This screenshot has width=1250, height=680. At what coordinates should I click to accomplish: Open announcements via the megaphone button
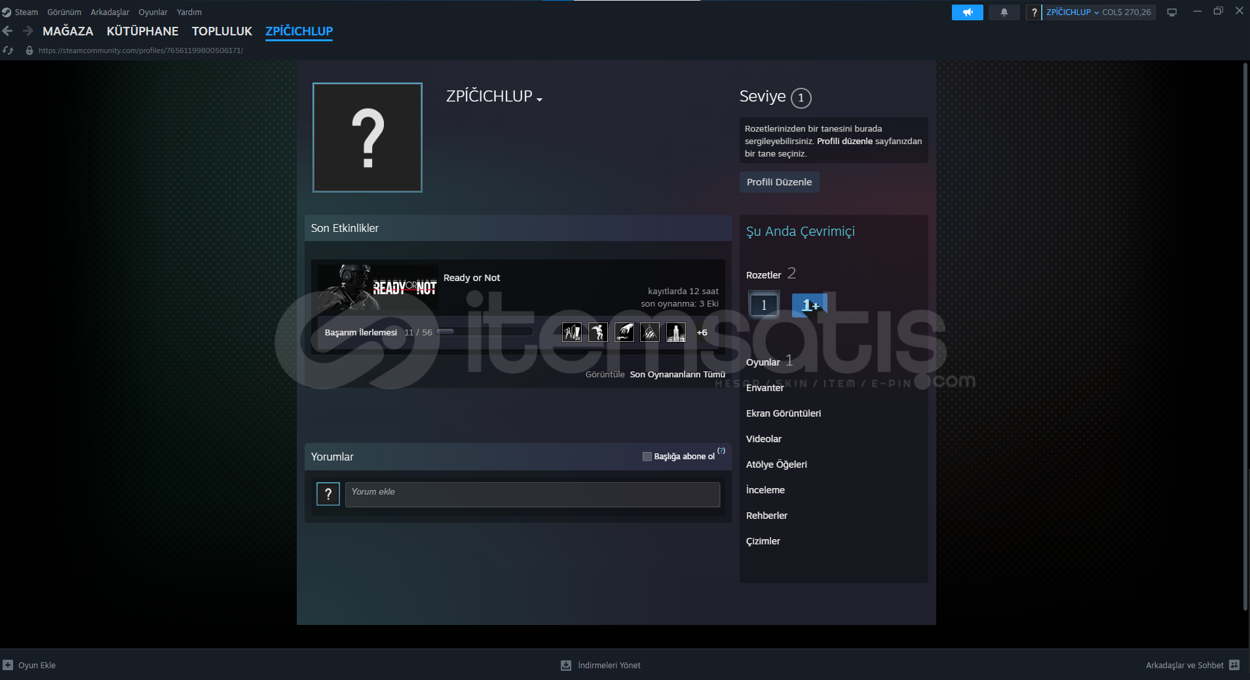pyautogui.click(x=968, y=12)
